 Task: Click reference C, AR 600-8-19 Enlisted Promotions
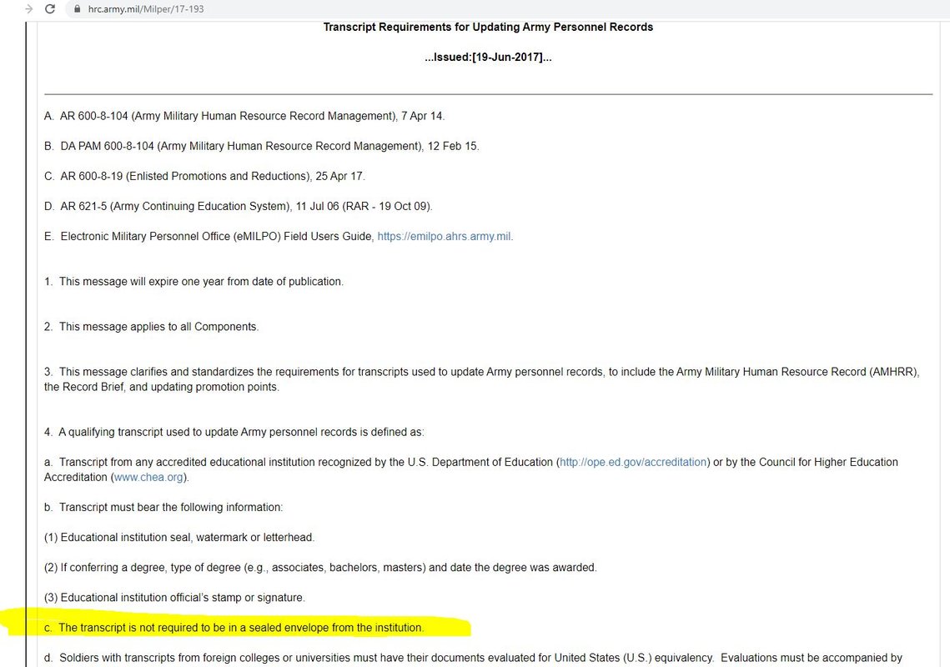204,176
